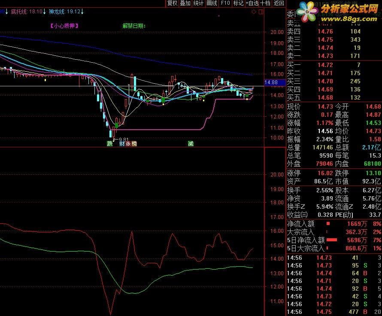382x316 pixels.
Task: Select the 买二 14.71 order row
Action: pyautogui.click(x=334, y=73)
